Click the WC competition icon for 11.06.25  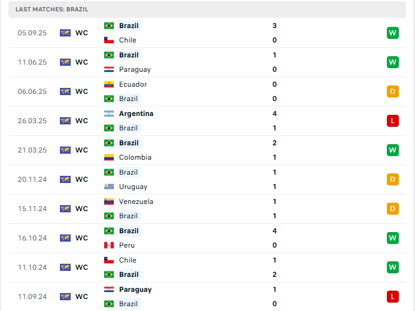click(x=65, y=62)
